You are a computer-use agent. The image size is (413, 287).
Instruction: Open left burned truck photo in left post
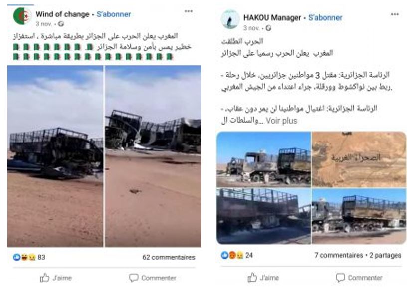(x=55, y=156)
